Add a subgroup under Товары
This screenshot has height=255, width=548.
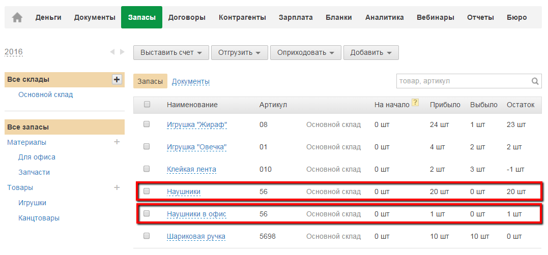pos(117,187)
